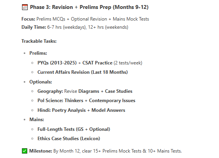Click the green checkmark Milestone icon
The height and width of the screenshot is (158, 219).
click(x=25, y=151)
